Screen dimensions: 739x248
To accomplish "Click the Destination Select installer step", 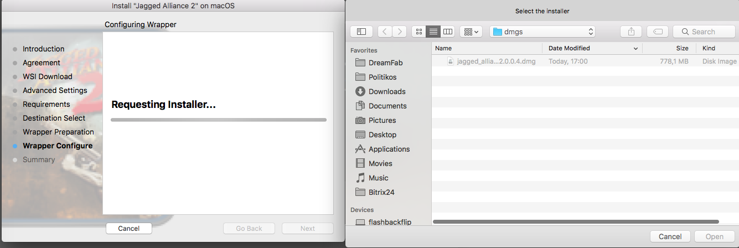I will [x=54, y=118].
